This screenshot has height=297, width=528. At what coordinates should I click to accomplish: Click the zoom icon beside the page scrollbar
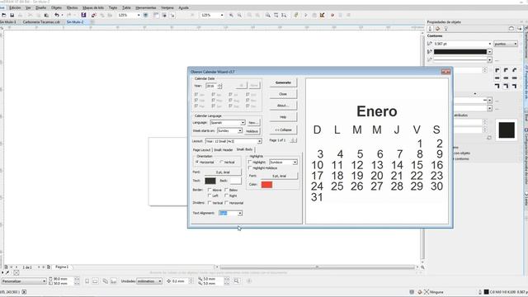[422, 267]
